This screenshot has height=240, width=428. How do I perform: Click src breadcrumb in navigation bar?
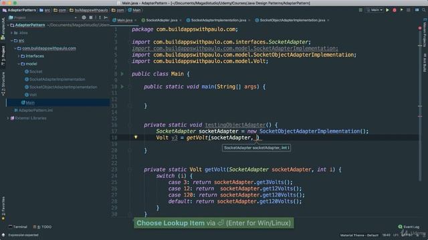[45, 10]
